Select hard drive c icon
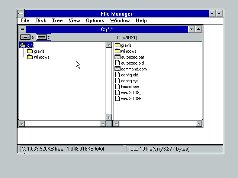The height and width of the screenshot is (178, 238). (x=42, y=37)
